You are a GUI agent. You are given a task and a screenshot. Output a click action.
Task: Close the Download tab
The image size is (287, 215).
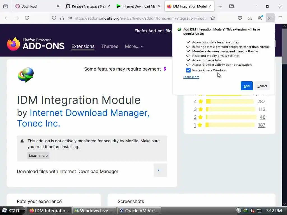pyautogui.click(x=58, y=6)
